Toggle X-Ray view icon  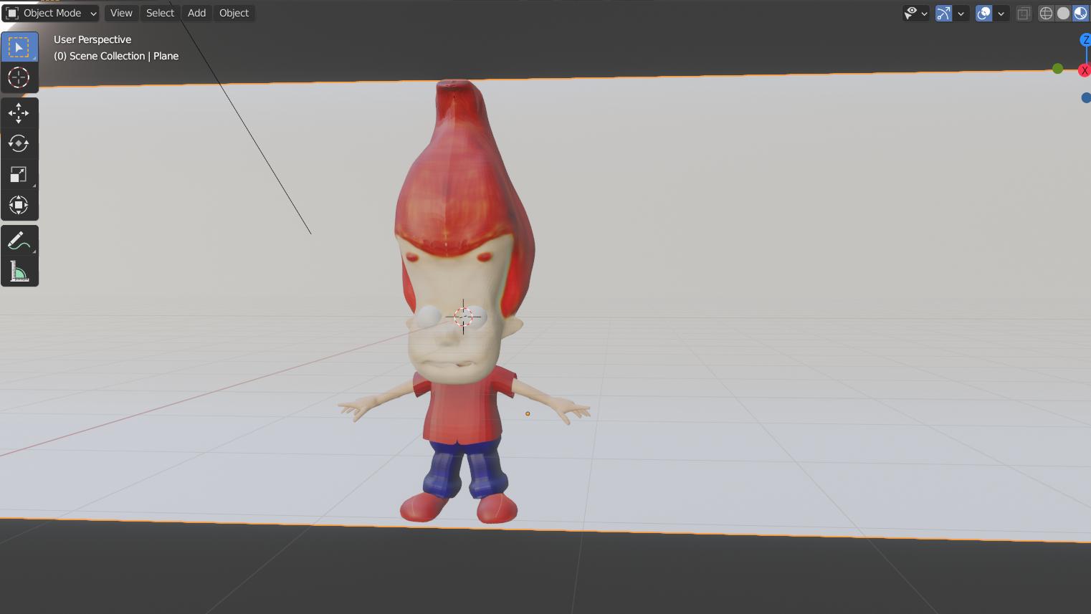pyautogui.click(x=1024, y=13)
